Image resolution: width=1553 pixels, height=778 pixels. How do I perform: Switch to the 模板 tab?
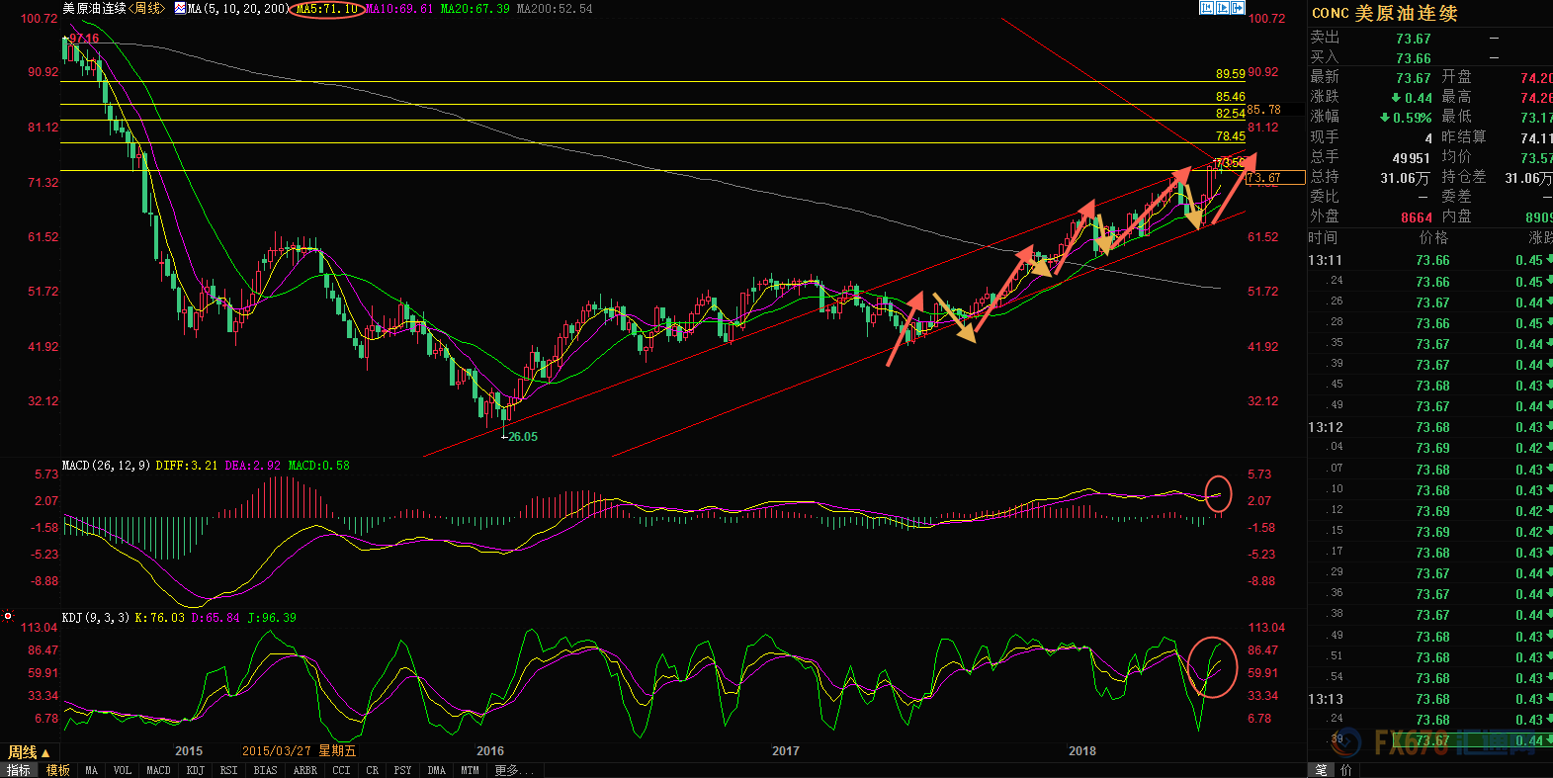(x=58, y=770)
